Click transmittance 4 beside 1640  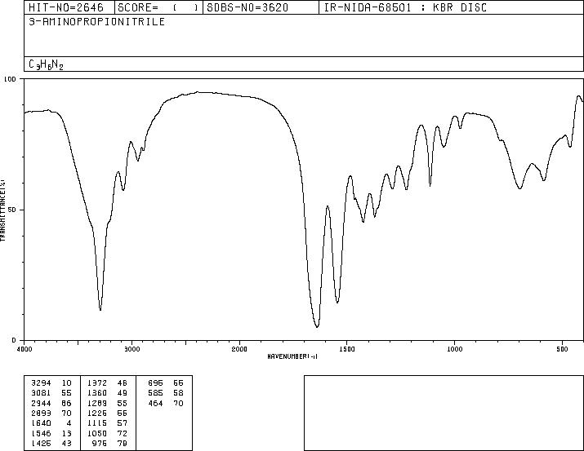(69, 423)
